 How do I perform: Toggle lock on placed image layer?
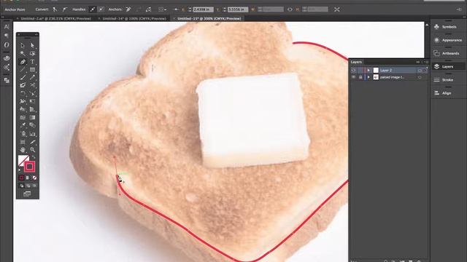[360, 77]
